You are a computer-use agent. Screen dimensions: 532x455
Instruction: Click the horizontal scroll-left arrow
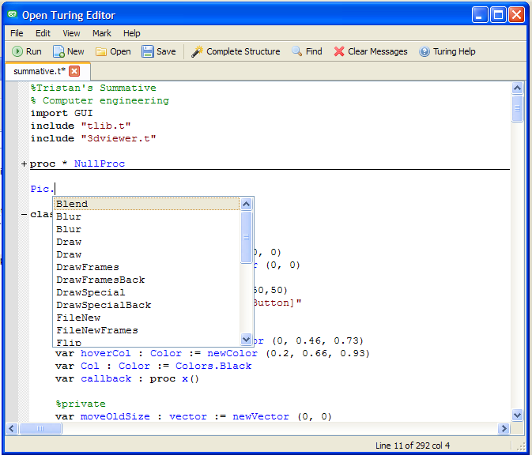tap(12, 429)
